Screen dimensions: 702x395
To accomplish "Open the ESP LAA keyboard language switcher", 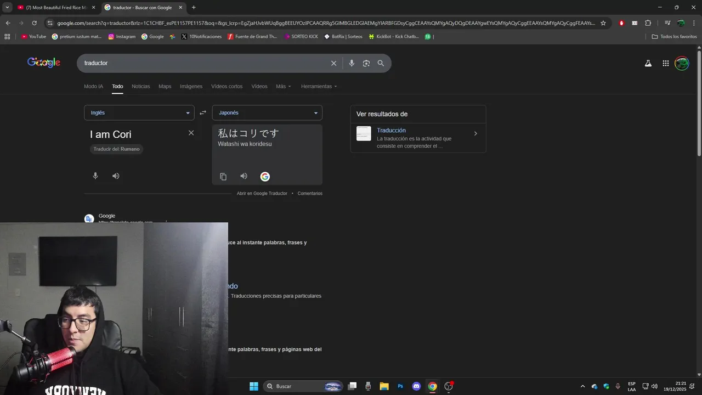I will 632,386.
